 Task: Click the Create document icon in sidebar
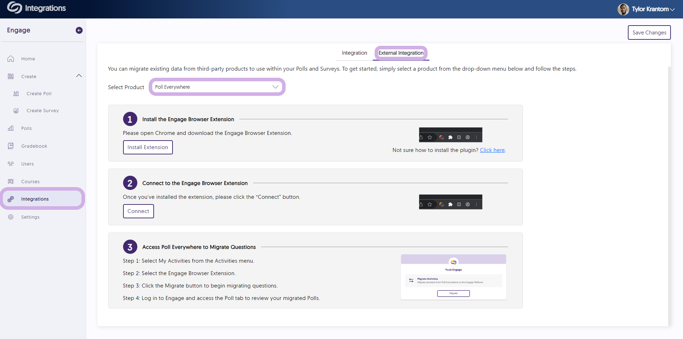11,76
